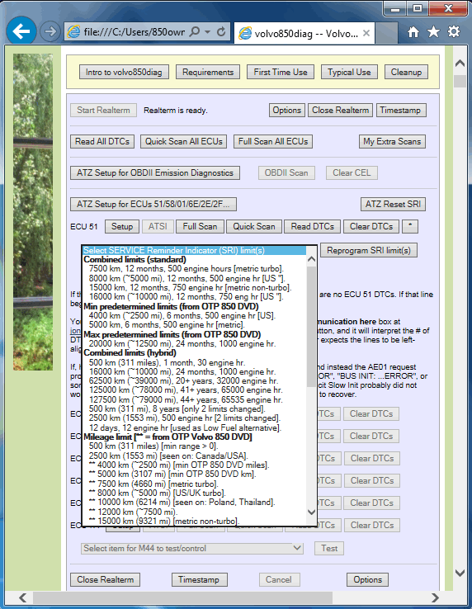Choose 12 days, 12 engine hr Low Fuel option
The image size is (472, 609).
click(194, 428)
